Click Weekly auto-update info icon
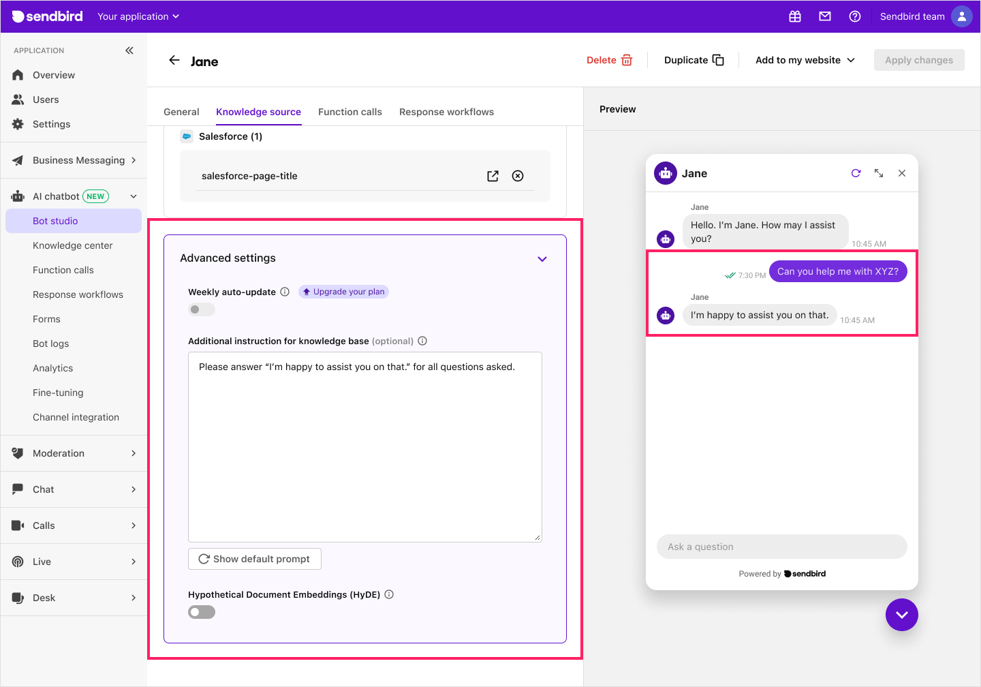 pyautogui.click(x=285, y=292)
